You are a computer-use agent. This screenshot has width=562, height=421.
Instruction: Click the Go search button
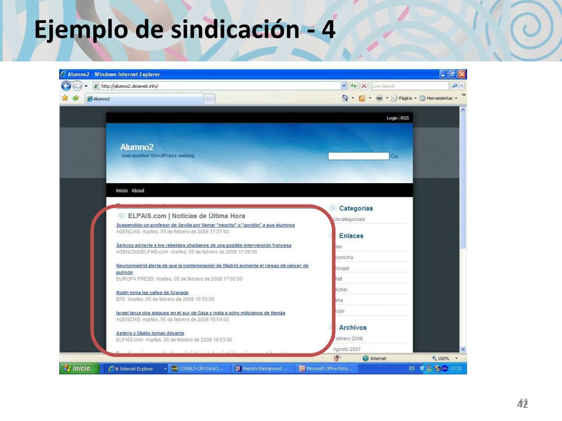pos(394,156)
